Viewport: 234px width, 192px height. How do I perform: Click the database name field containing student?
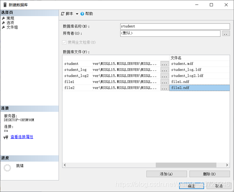pos(175,27)
